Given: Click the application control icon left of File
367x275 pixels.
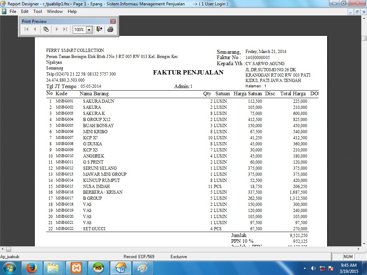Looking at the screenshot, I should point(4,11).
